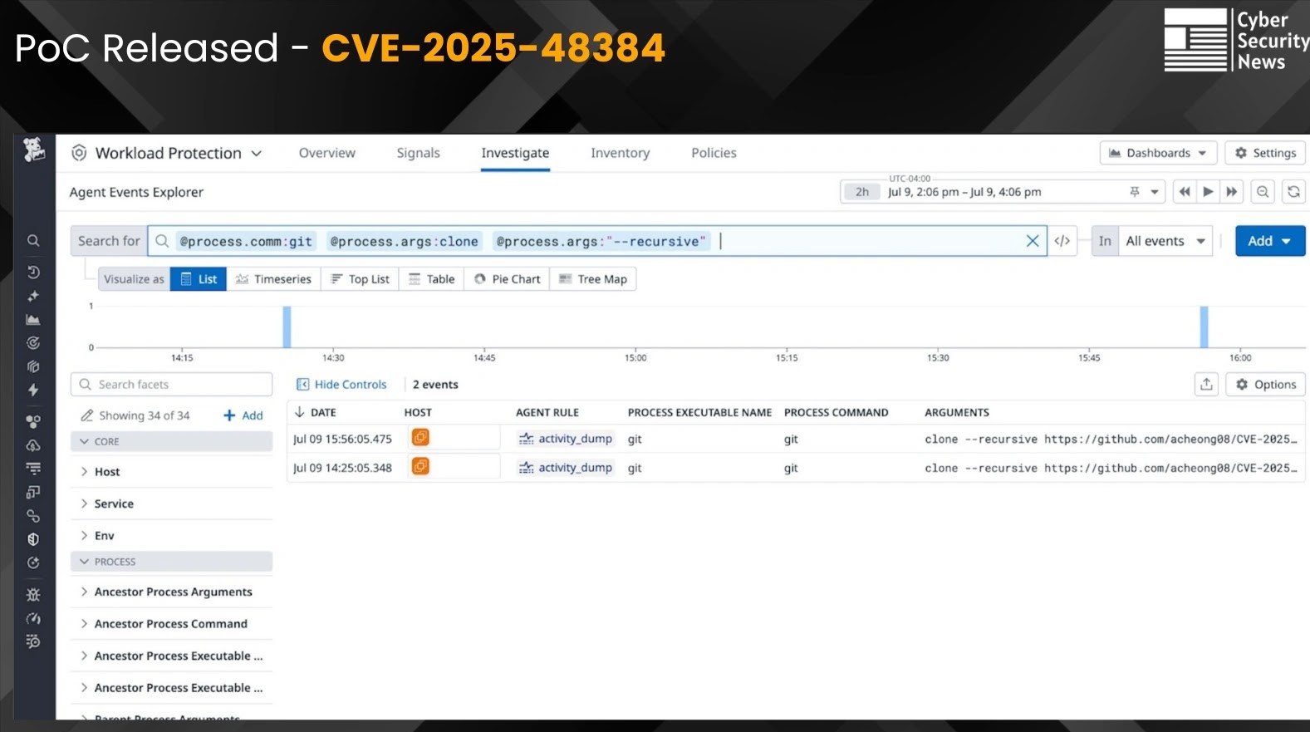Open the shield Security sidebar icon

tap(33, 539)
